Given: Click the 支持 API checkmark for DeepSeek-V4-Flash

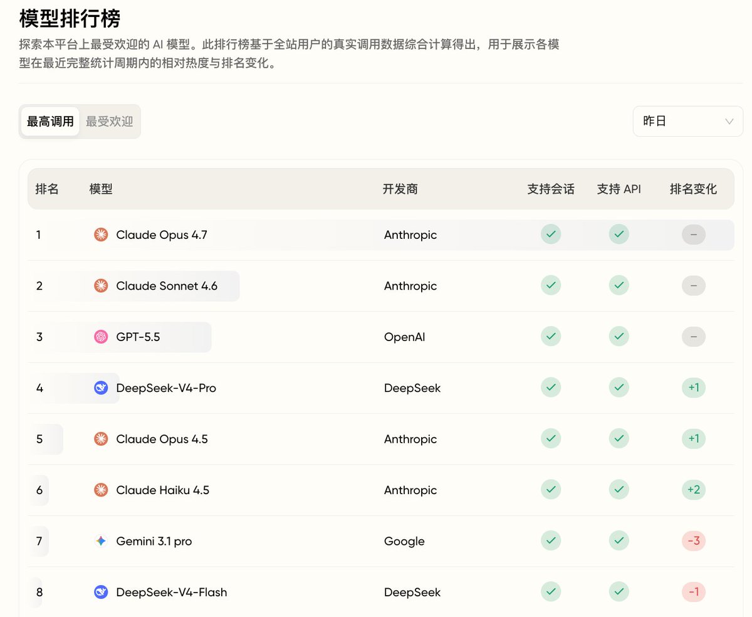Looking at the screenshot, I should pos(619,593).
